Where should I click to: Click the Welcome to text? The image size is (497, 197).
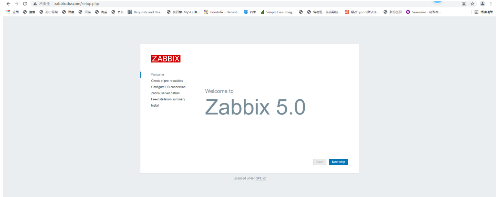pyautogui.click(x=219, y=91)
